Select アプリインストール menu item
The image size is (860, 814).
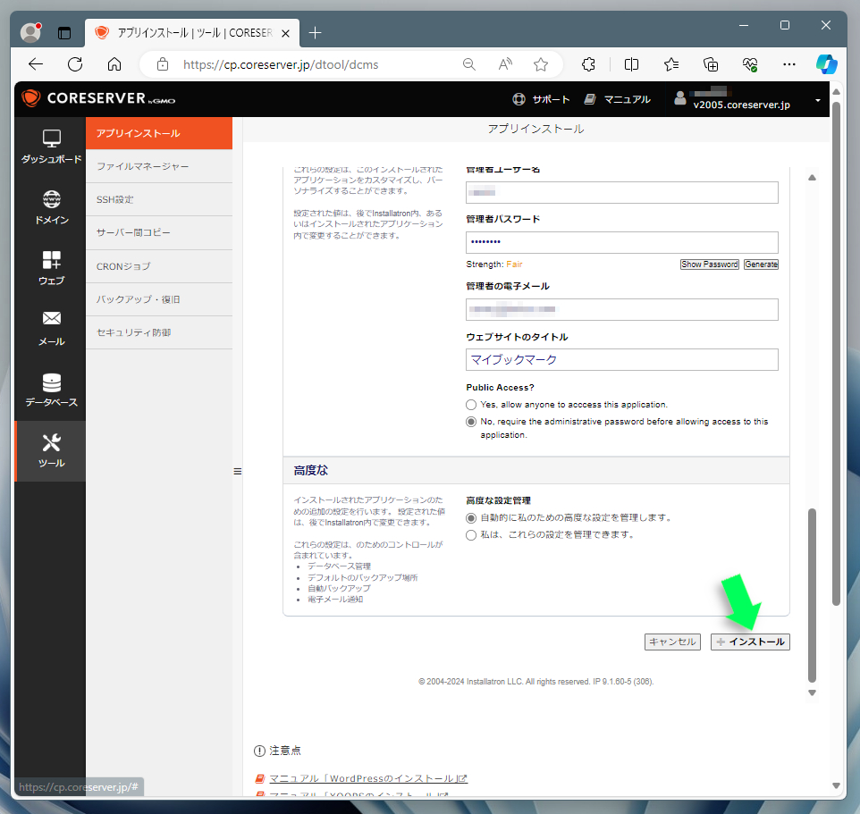point(159,133)
